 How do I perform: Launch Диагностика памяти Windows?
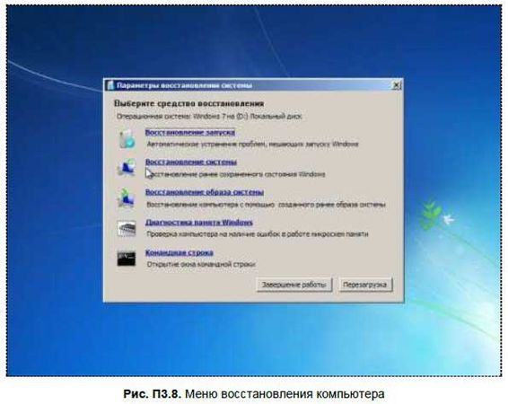(x=199, y=223)
